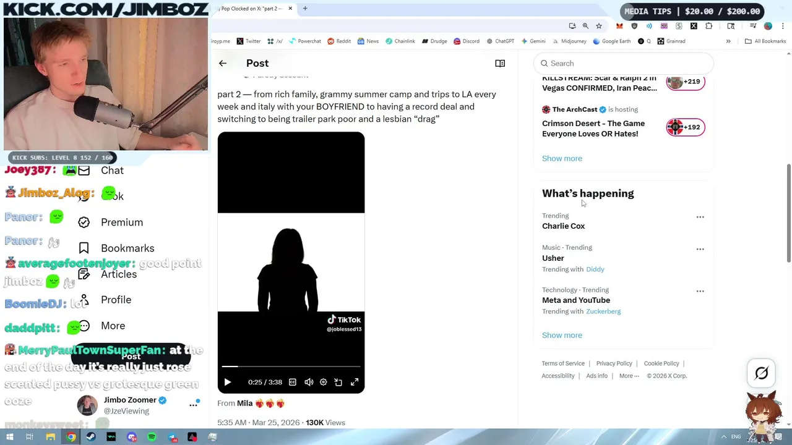Open Google Earth bookmark

pos(611,41)
